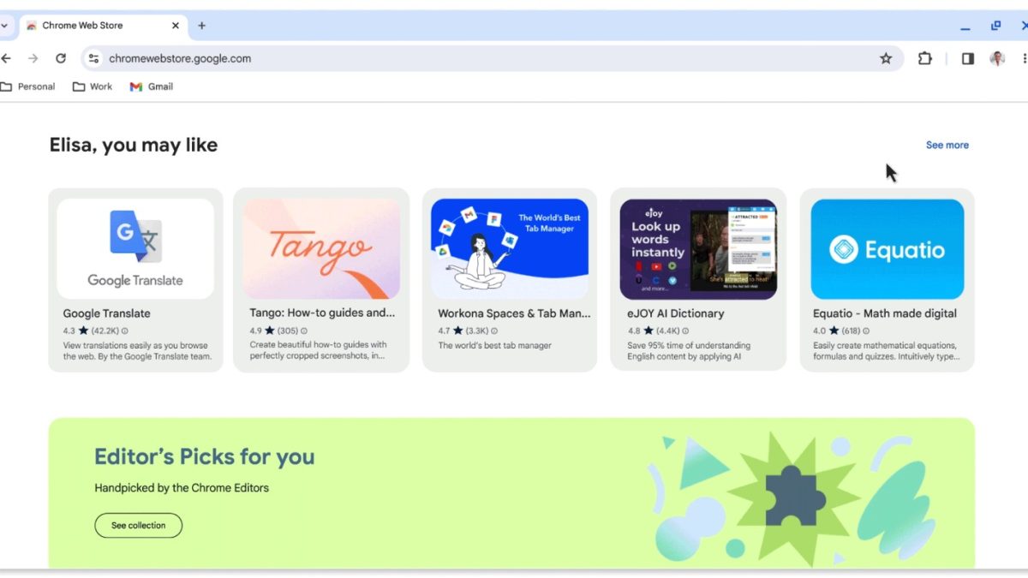
Task: Open the Tango extension thumbnail
Action: pos(321,248)
